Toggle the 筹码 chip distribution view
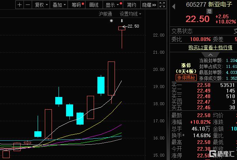 coord(77,5)
